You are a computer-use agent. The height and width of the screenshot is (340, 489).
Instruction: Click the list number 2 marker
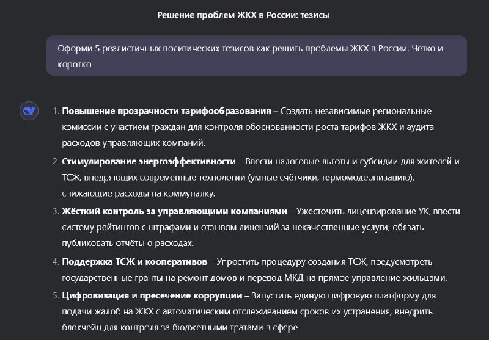pos(56,161)
